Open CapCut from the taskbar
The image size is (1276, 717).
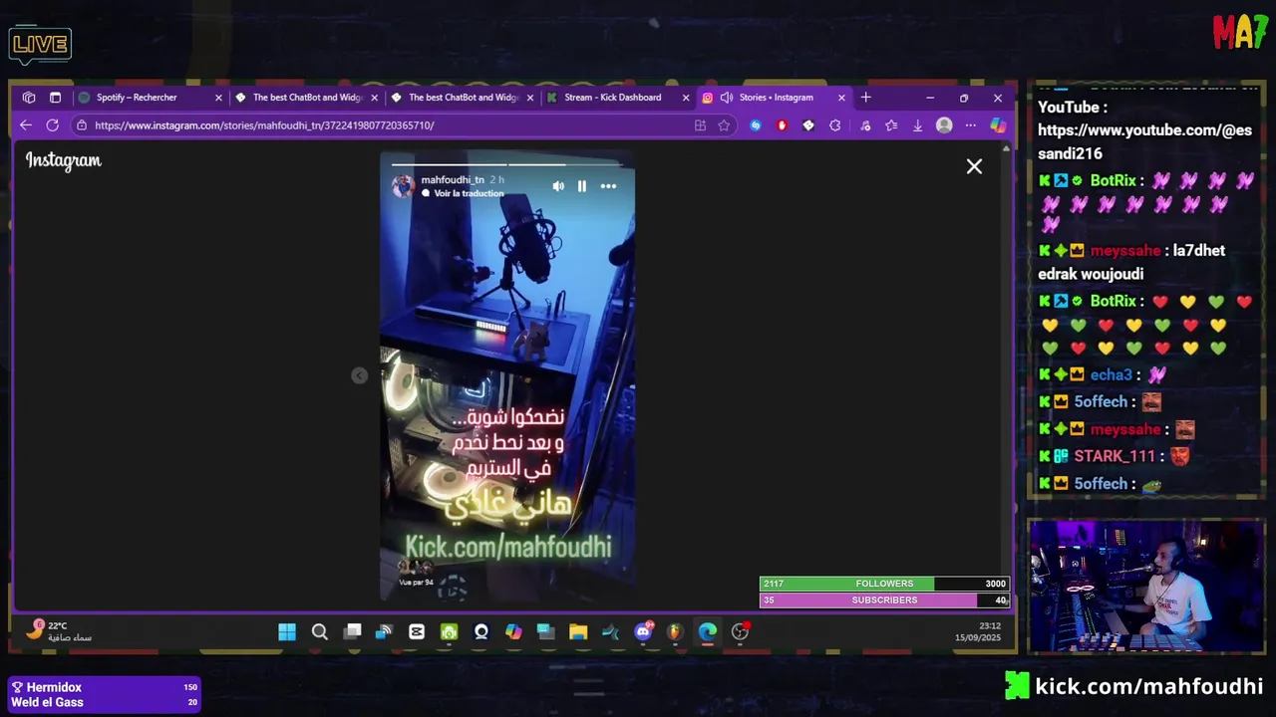(x=417, y=631)
